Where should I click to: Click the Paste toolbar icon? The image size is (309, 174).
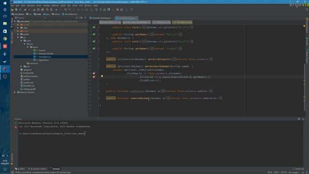click(x=42, y=10)
